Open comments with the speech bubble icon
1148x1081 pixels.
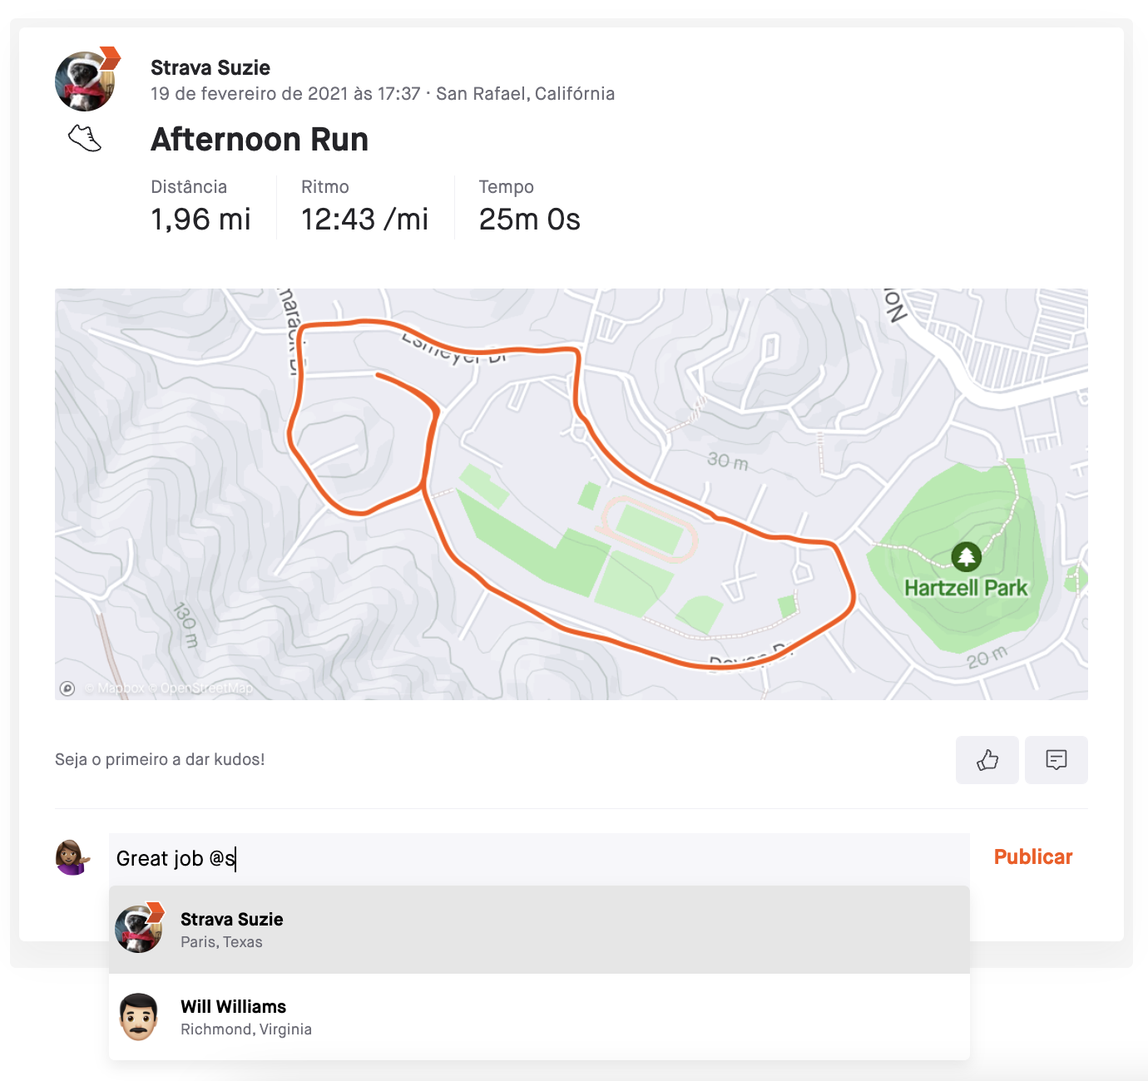click(x=1056, y=759)
